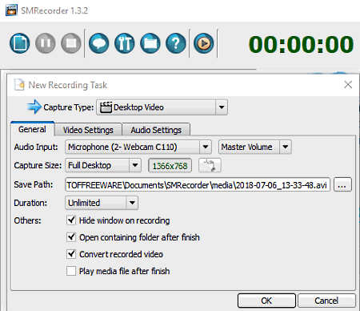Switch to the General tab
360x311 pixels.
tap(32, 129)
